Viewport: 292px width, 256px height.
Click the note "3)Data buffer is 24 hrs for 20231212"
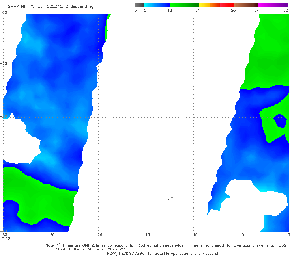91,249
